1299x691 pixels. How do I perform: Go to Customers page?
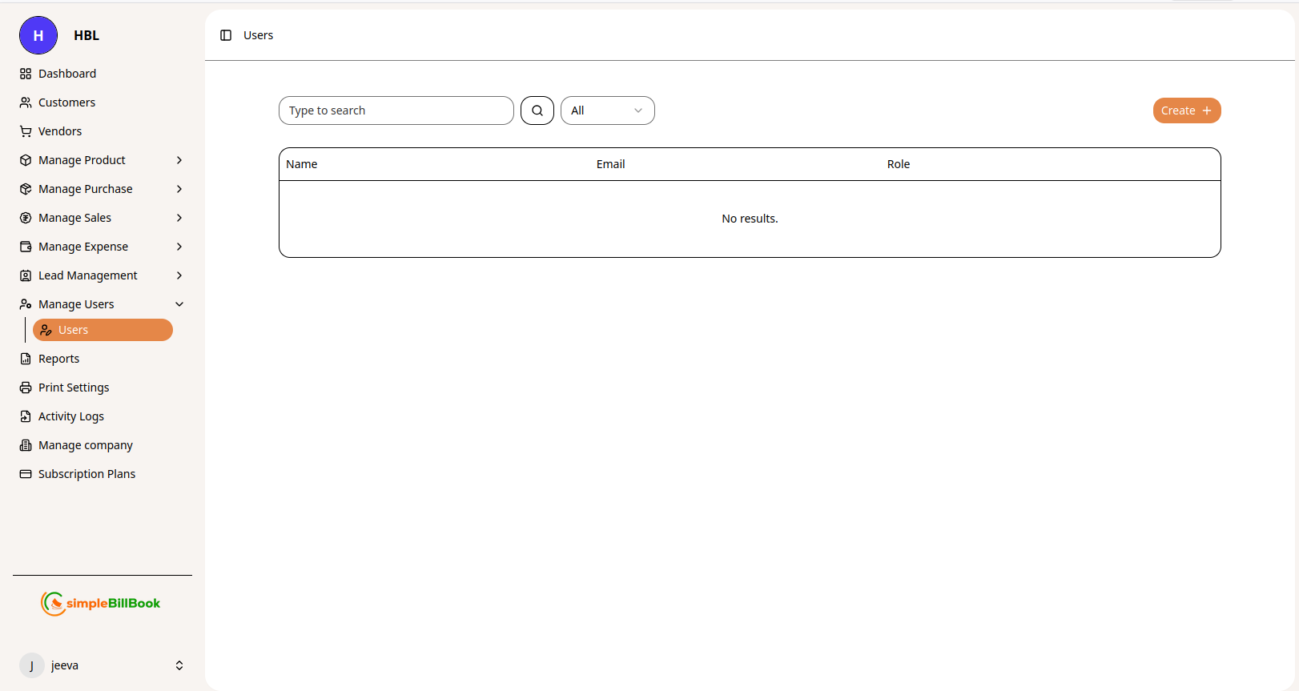click(x=66, y=102)
